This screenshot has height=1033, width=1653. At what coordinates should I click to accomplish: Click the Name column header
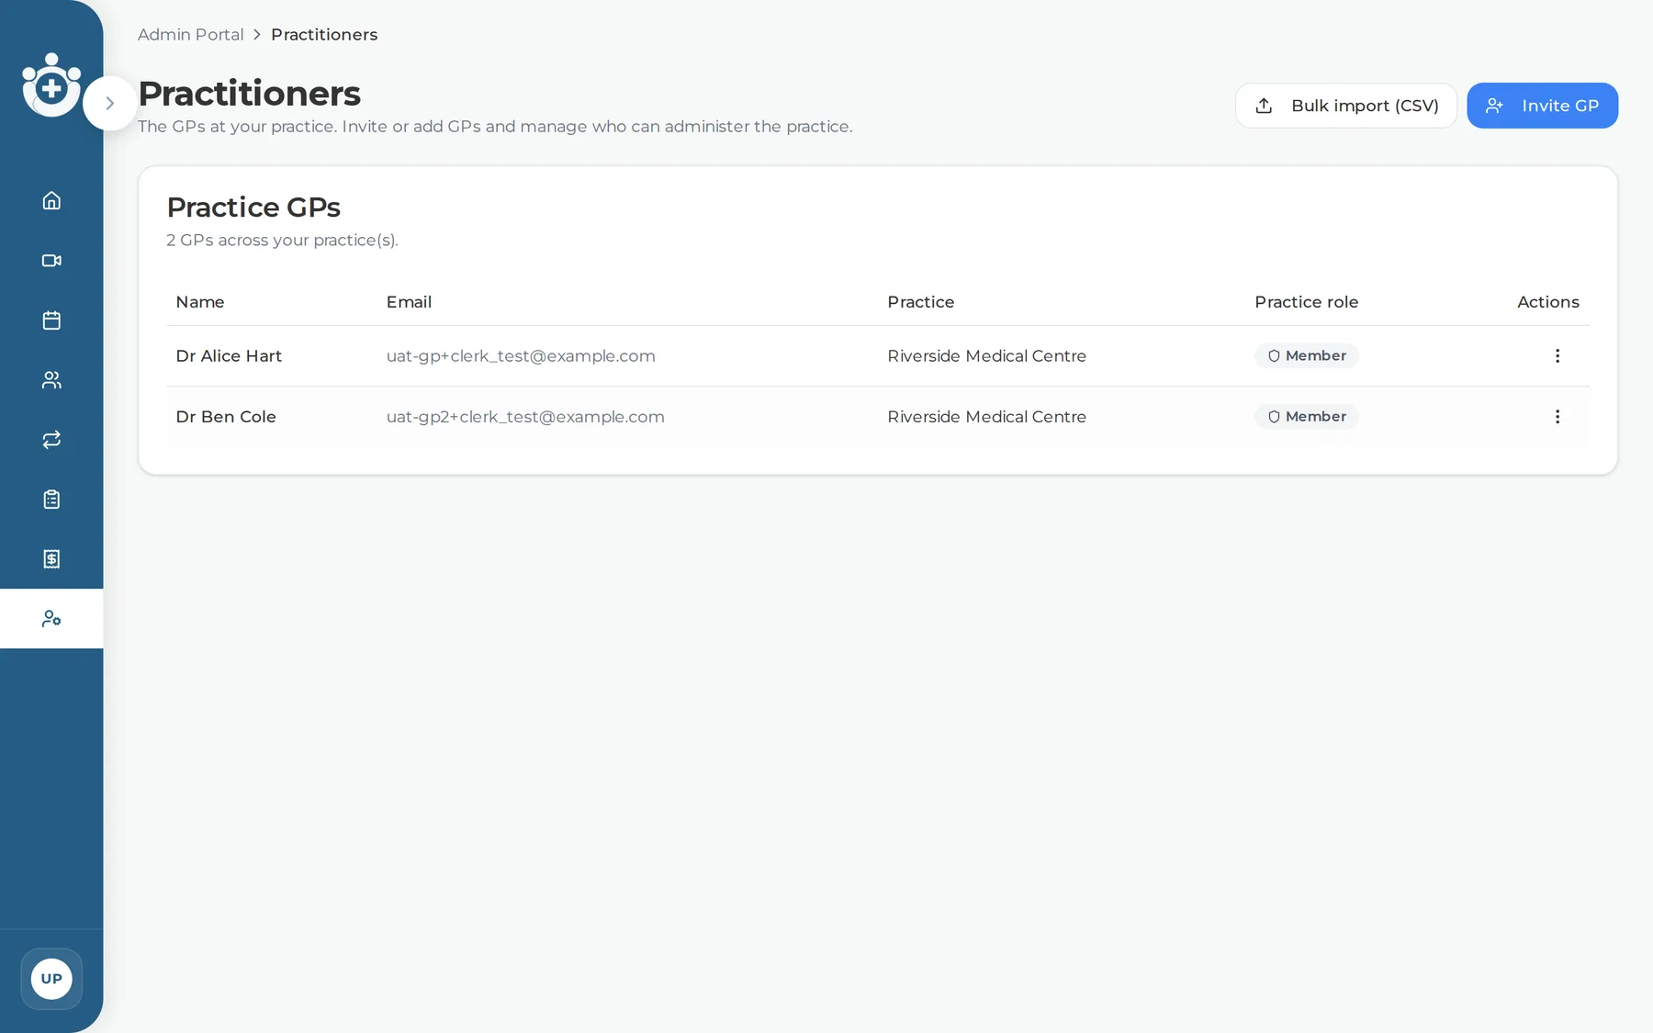200,302
